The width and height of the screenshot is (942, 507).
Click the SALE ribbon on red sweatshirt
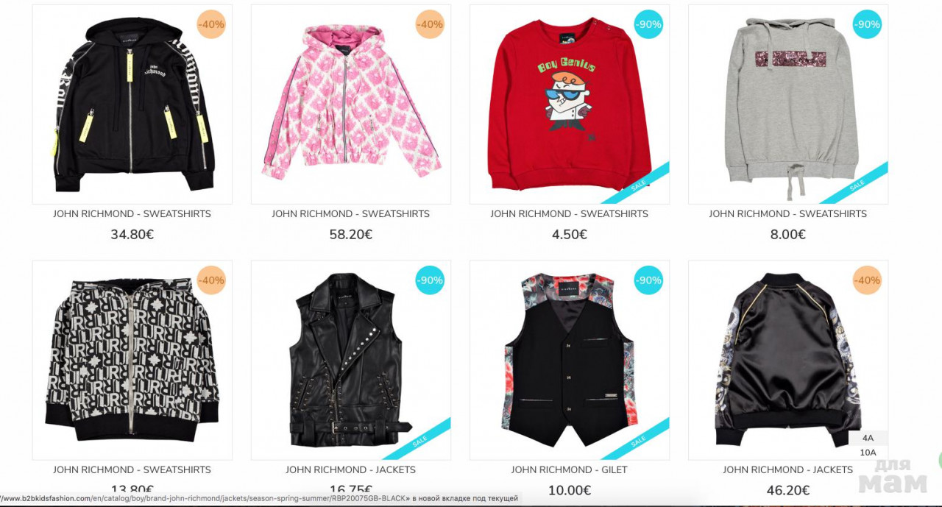pos(637,184)
